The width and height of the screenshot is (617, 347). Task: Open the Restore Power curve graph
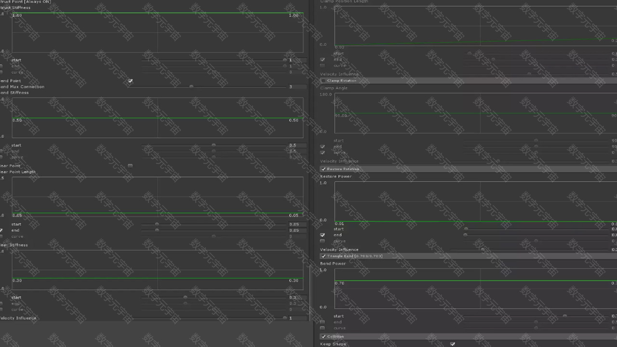coord(476,201)
